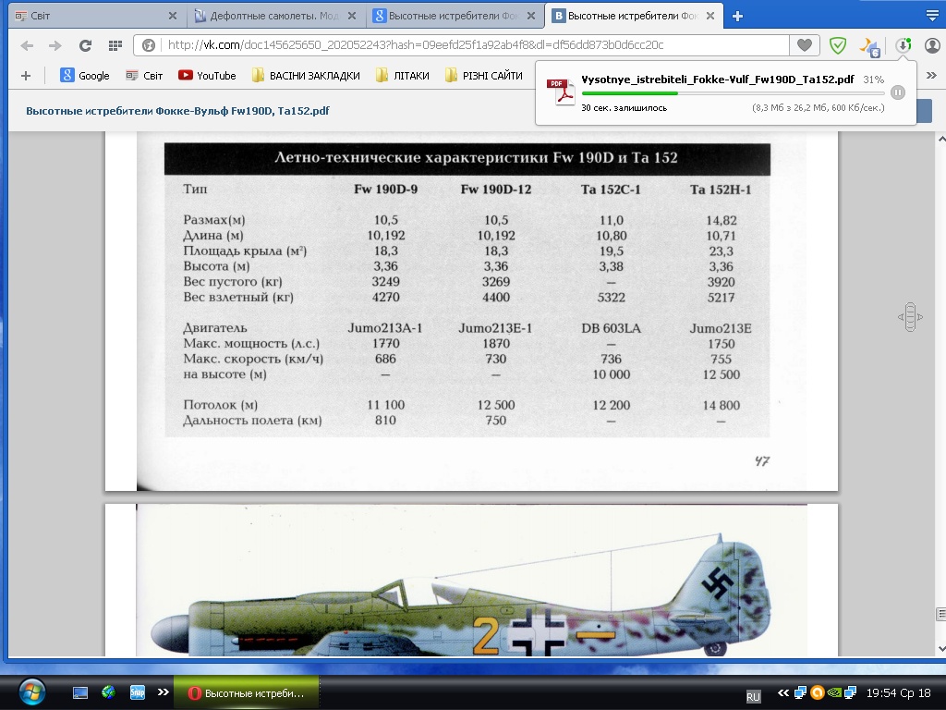Click the download progress bar

point(733,93)
